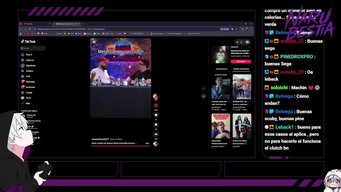Open the spinning music disc avatar

tap(156, 144)
